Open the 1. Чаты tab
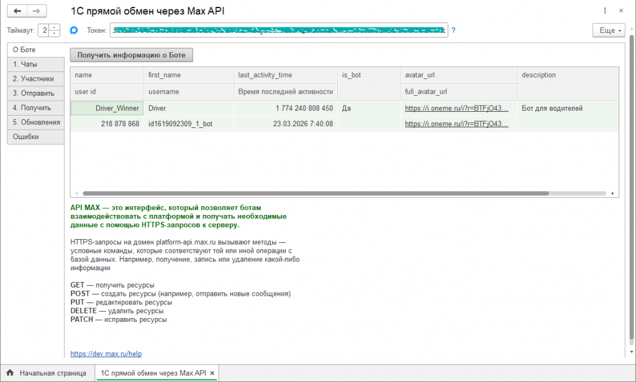 pyautogui.click(x=35, y=64)
